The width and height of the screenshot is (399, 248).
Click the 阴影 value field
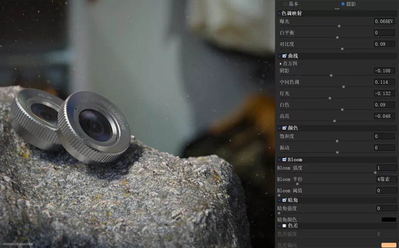(384, 71)
